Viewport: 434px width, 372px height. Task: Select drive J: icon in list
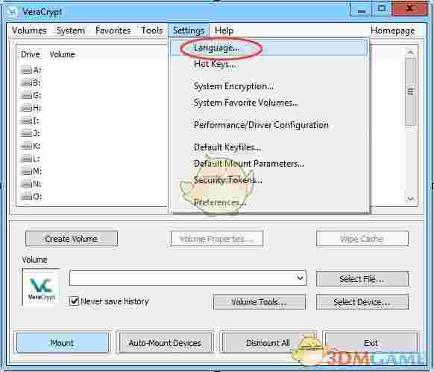pos(26,133)
